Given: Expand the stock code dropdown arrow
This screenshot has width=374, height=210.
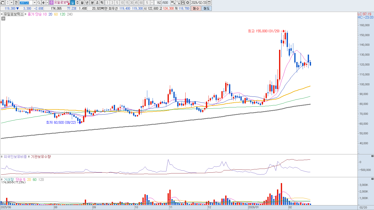Looking at the screenshot, I should click(35, 3).
